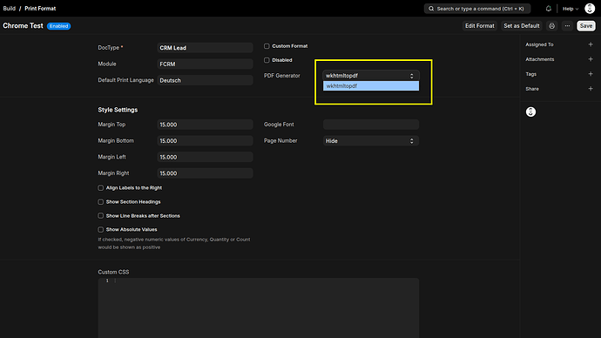The image size is (601, 338).
Task: Click the Assigned To label
Action: [539, 44]
